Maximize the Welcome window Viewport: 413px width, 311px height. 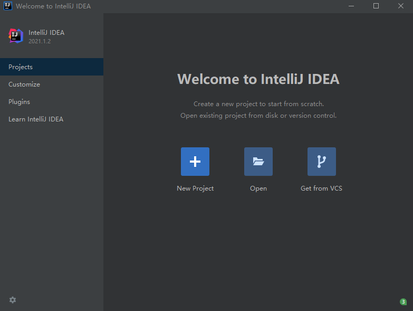tap(376, 6)
